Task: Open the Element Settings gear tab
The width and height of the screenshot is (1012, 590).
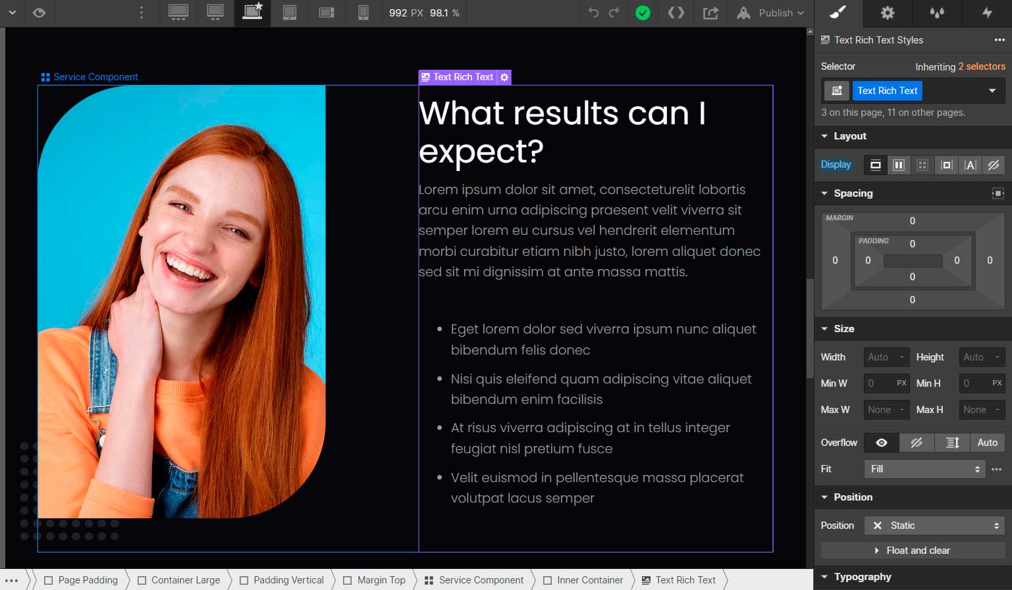Action: tap(888, 12)
